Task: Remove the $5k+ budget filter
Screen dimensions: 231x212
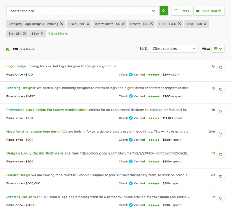Action: 42,34
